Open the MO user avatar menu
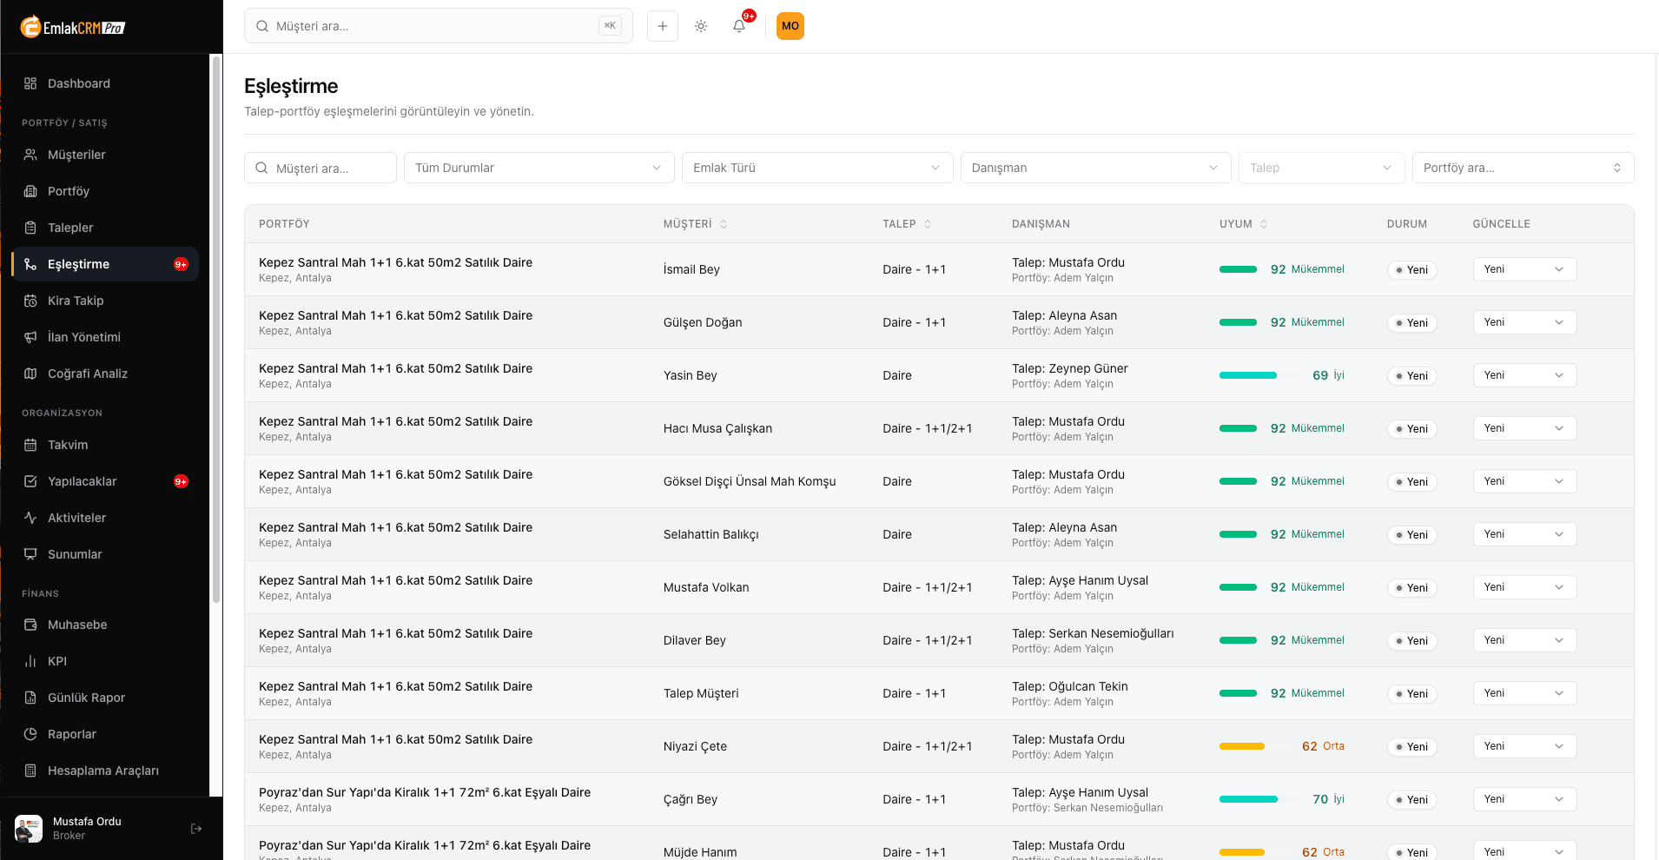This screenshot has width=1659, height=860. [x=790, y=26]
